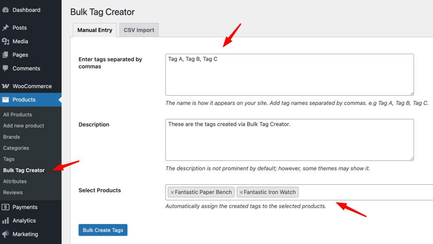Switch to the CSV Import tab
The image size is (433, 244).
click(x=139, y=30)
